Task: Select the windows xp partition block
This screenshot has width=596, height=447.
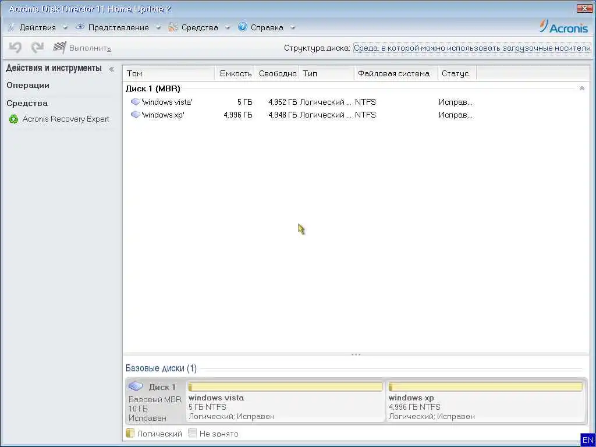Action: click(485, 401)
